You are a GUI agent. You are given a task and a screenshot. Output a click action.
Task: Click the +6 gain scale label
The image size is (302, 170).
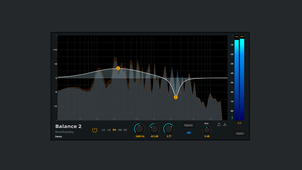(x=56, y=64)
